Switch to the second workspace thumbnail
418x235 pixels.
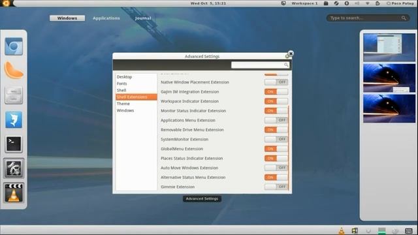tap(389, 78)
